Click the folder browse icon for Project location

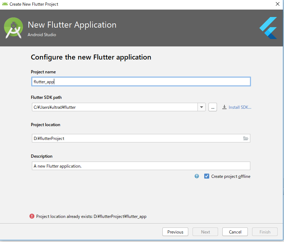[246, 139]
